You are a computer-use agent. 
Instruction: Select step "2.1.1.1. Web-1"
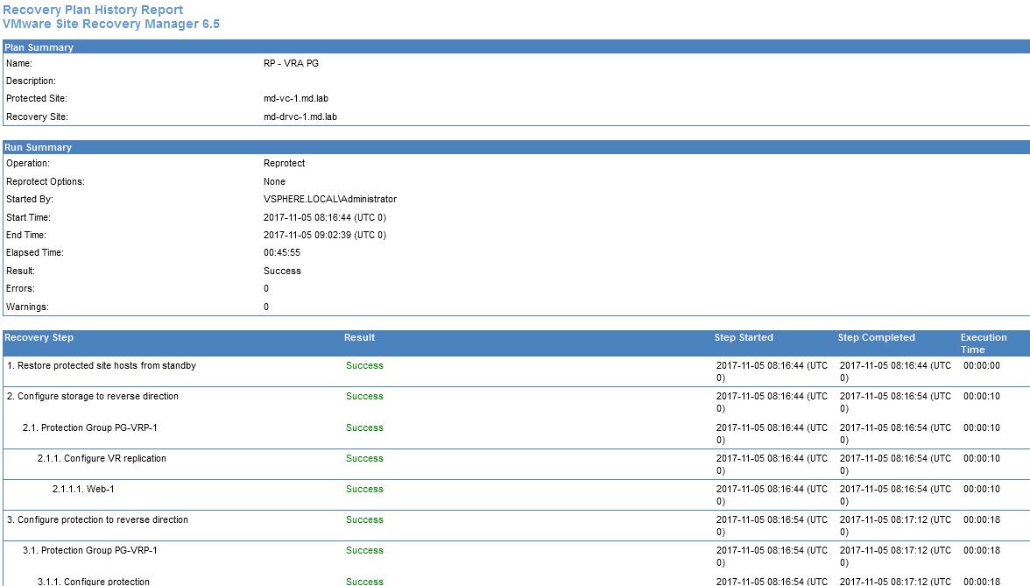(x=83, y=490)
